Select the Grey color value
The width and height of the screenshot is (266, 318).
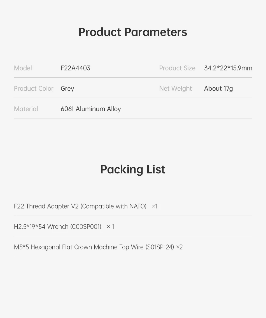[67, 88]
